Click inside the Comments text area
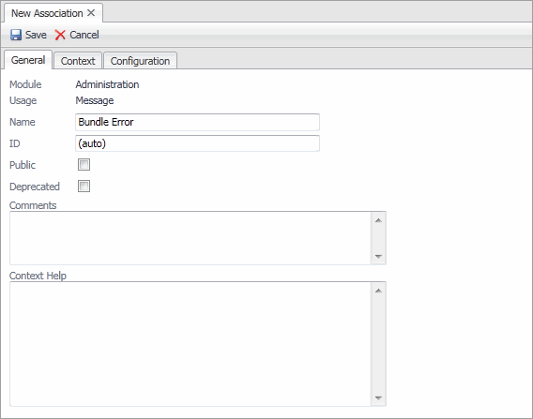 [x=190, y=238]
